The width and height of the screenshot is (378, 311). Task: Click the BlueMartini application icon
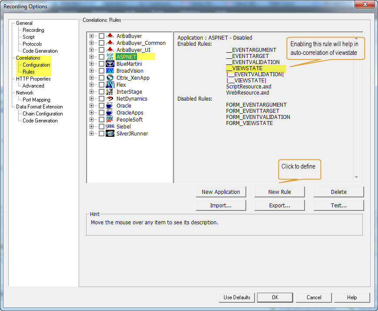pyautogui.click(x=110, y=64)
